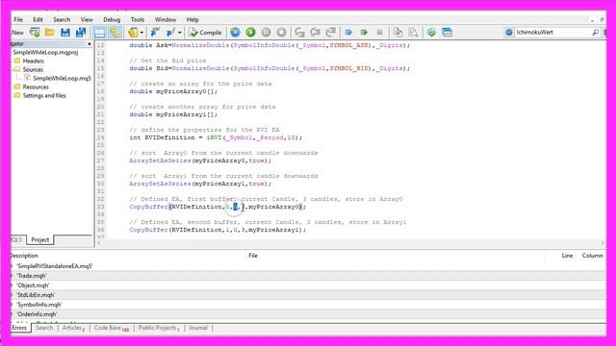
Task: Start profiling on history data (green arrows icon)
Action: coord(364,33)
